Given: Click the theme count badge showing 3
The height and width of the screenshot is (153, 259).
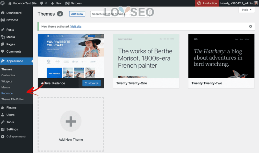Looking at the screenshot, I should pos(60,14).
